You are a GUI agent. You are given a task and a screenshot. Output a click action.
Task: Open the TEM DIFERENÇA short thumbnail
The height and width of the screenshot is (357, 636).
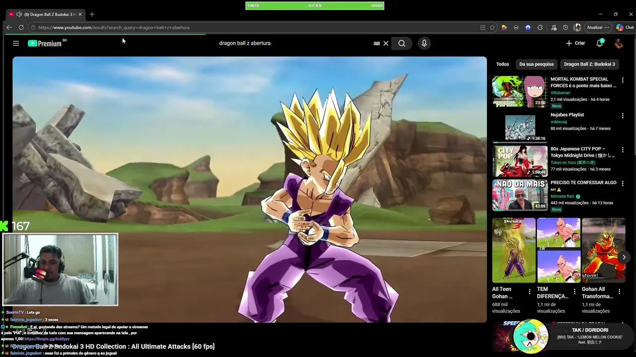[558, 250]
